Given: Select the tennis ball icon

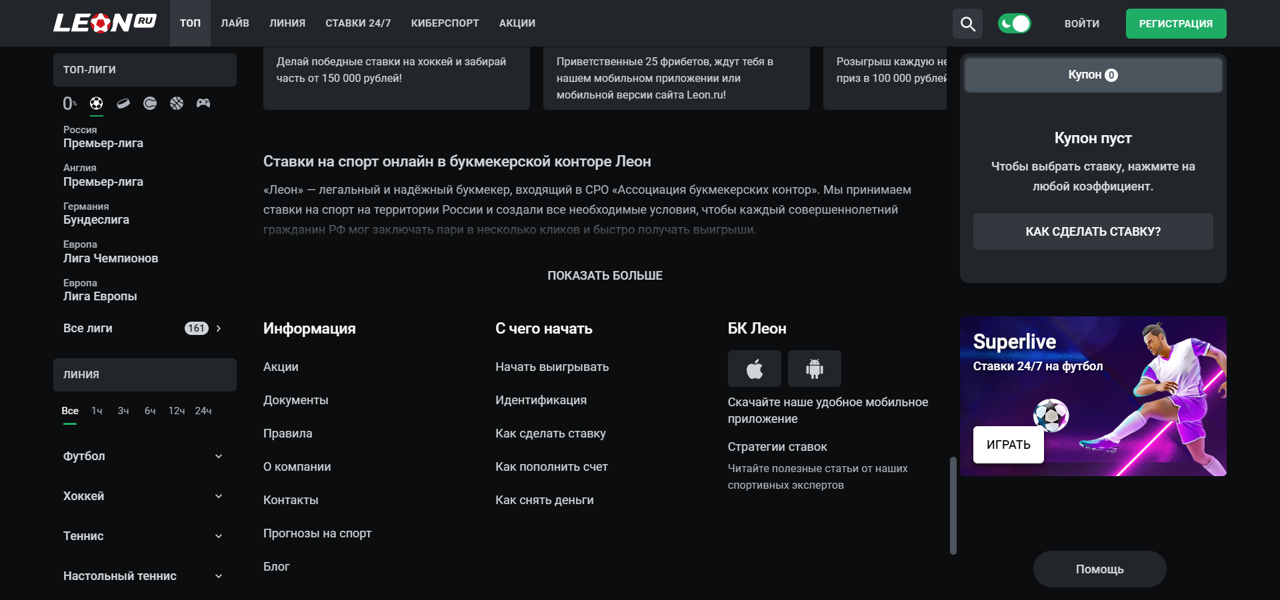Looking at the screenshot, I should [x=150, y=103].
